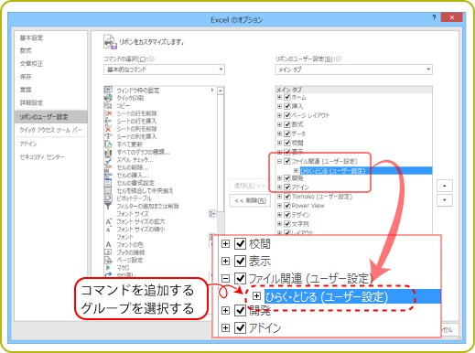The width and height of the screenshot is (475, 353).
Task: Expand the 文字列 tree node
Action: click(279, 224)
